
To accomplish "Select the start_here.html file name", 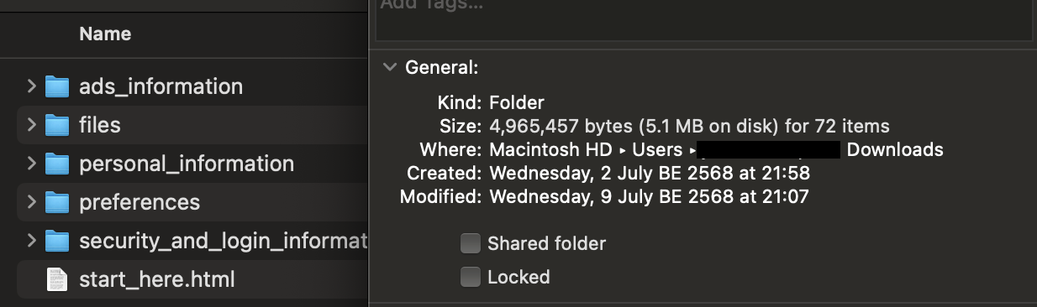I will [x=157, y=279].
